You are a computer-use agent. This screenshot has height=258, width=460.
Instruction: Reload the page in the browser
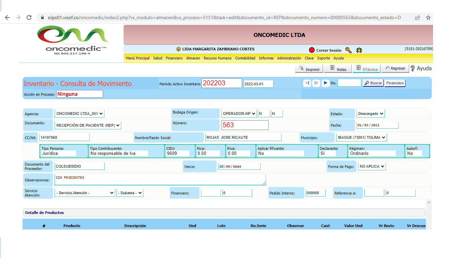coord(29,17)
